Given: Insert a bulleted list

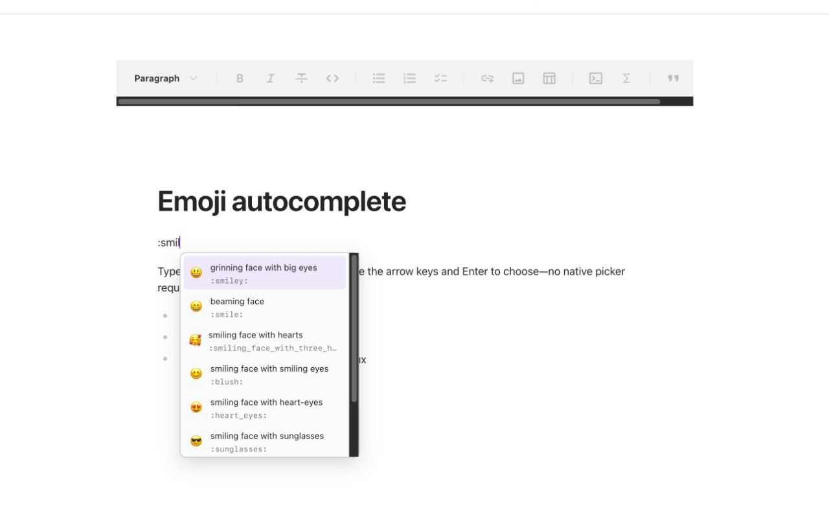Looking at the screenshot, I should [379, 78].
